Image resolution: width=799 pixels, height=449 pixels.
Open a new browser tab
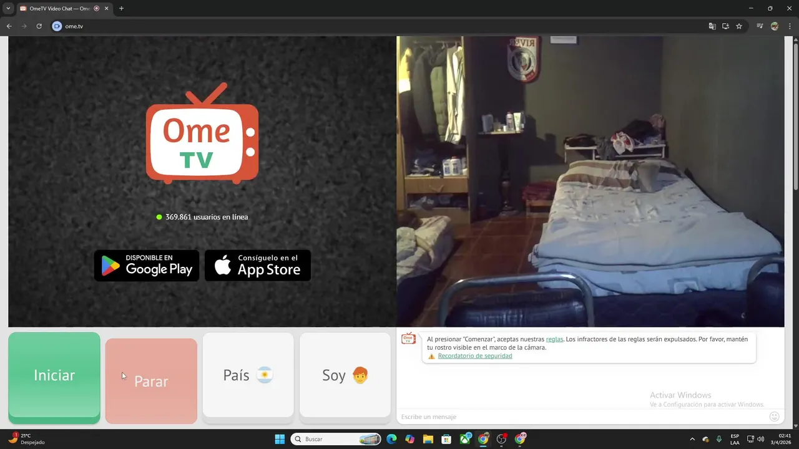coord(121,9)
